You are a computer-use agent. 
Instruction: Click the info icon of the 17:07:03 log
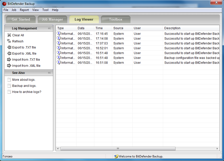coord(59,43)
